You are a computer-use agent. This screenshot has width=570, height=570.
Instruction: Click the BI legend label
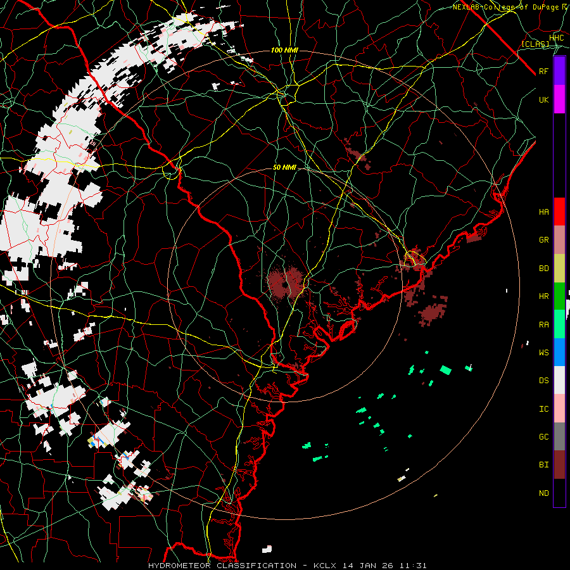[544, 465]
